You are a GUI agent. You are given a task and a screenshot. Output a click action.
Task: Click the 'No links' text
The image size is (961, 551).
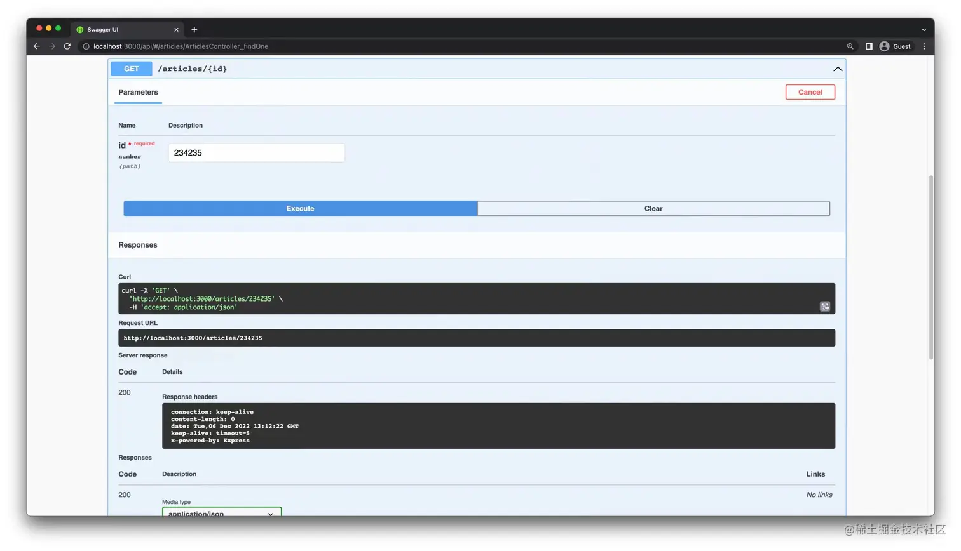point(819,495)
